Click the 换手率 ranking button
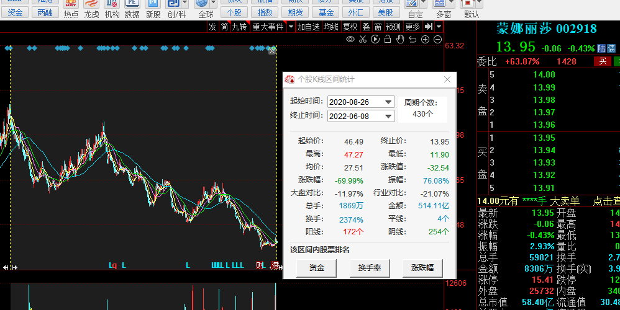620x310 pixels. (x=370, y=268)
